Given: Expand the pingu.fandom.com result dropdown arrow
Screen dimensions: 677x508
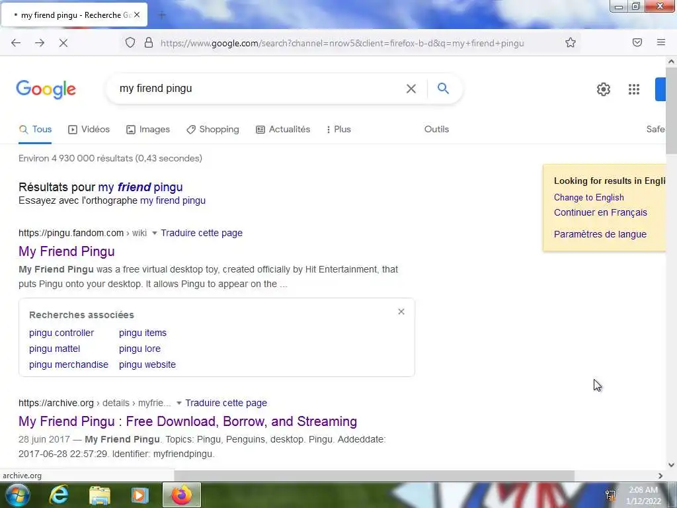Looking at the screenshot, I should (x=155, y=233).
